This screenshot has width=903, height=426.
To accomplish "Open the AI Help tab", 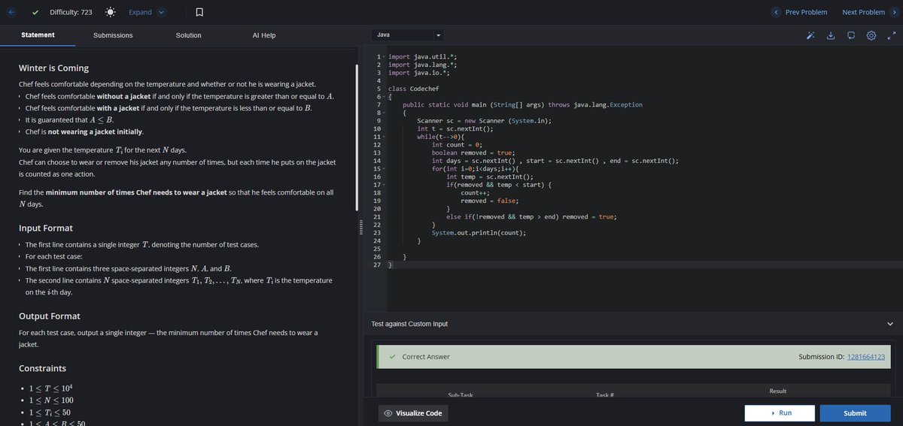I will (x=263, y=35).
